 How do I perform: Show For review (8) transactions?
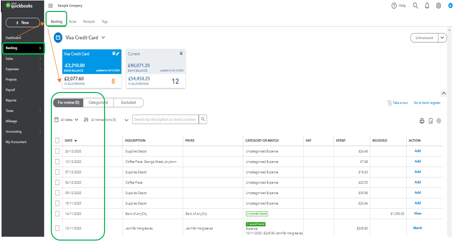[x=69, y=103]
